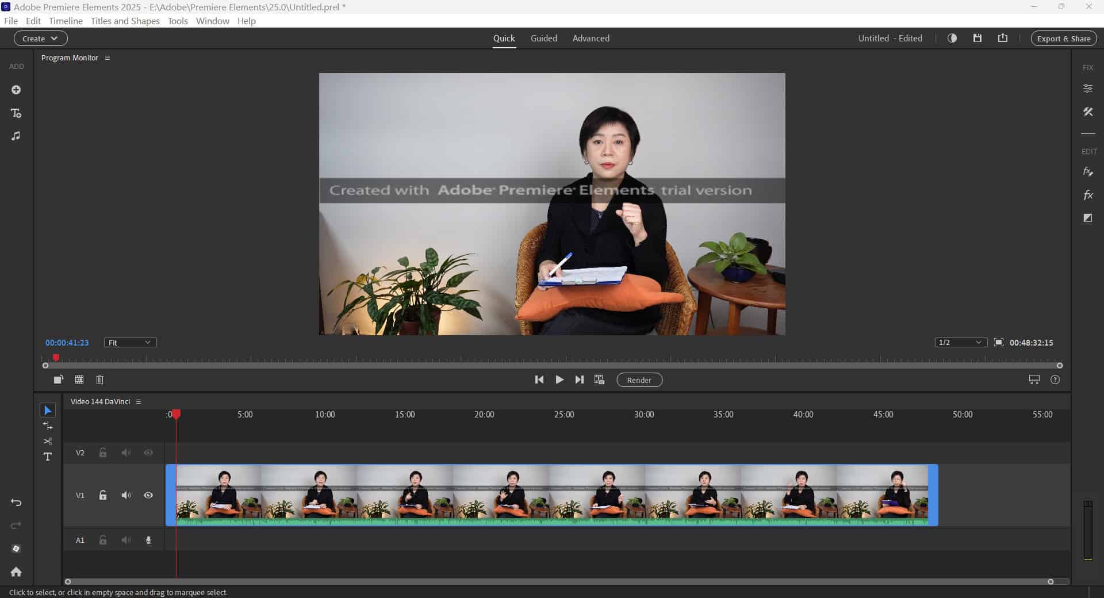The width and height of the screenshot is (1104, 598).
Task: Select the Add Media plus icon
Action: click(x=16, y=90)
